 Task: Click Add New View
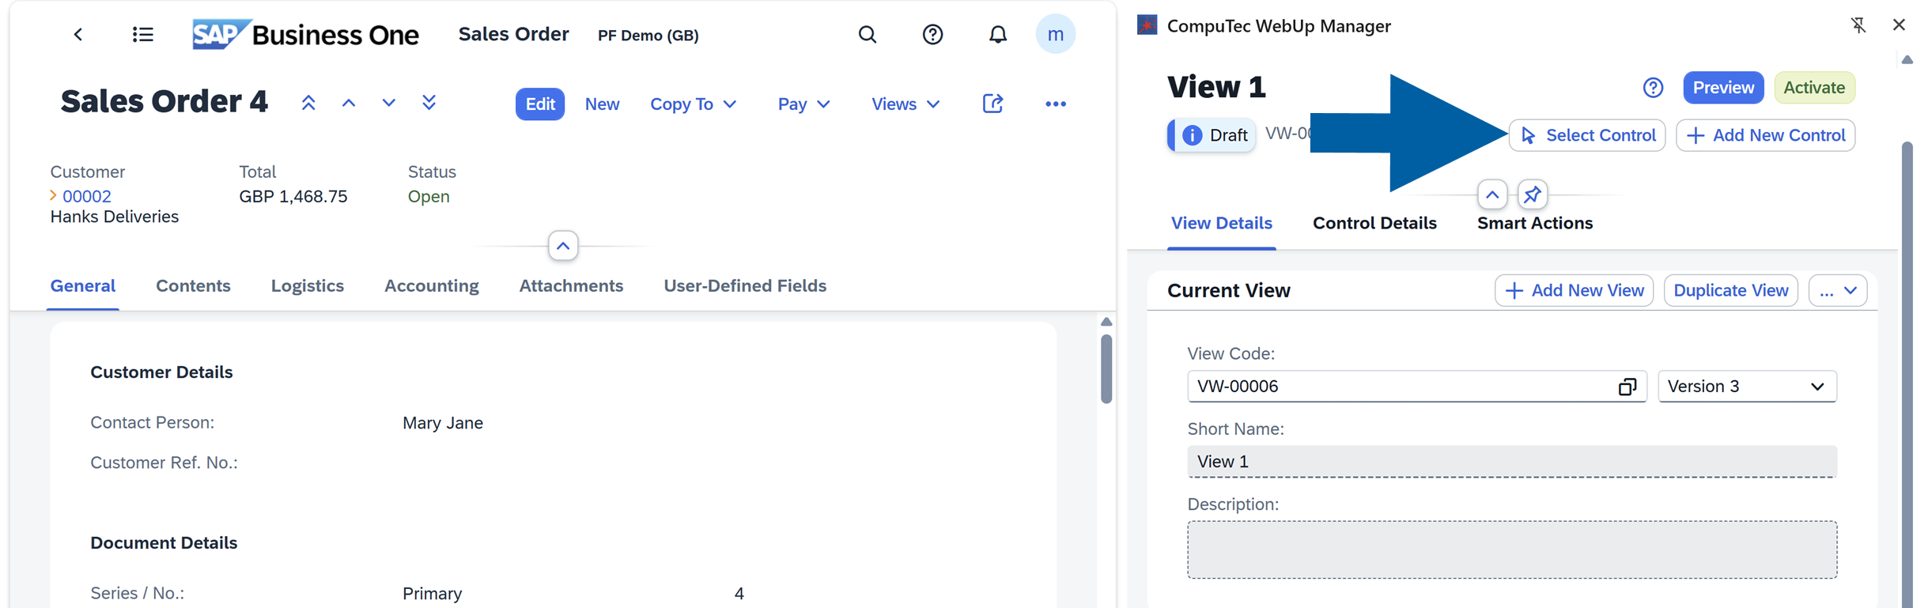(x=1574, y=291)
